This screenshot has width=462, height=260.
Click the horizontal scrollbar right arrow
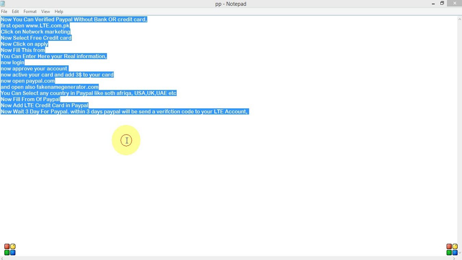454,259
